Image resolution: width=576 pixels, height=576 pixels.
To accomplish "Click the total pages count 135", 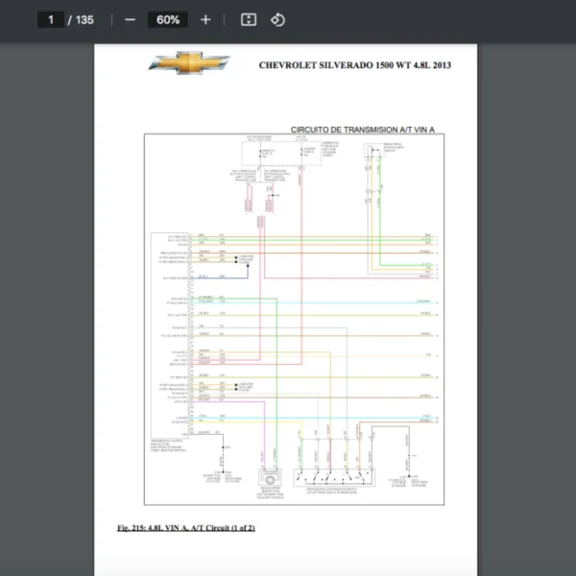I will 84,20.
